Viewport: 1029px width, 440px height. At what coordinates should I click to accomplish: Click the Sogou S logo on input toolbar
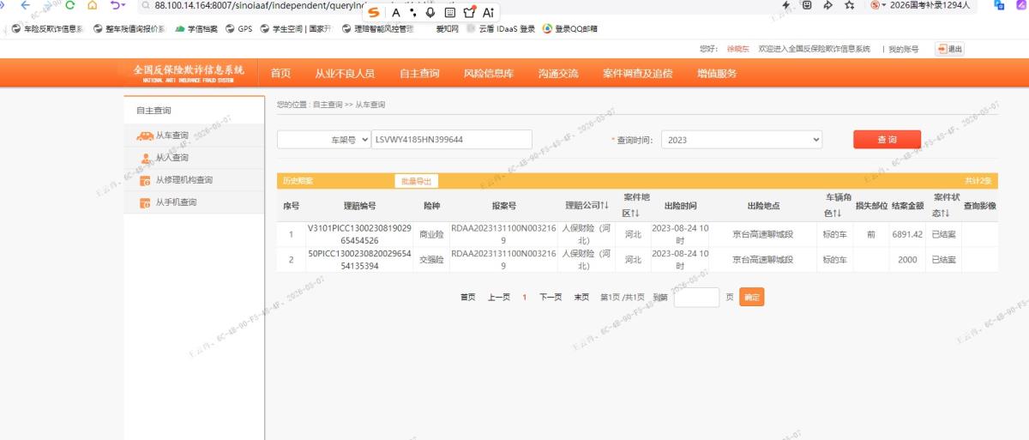point(374,12)
